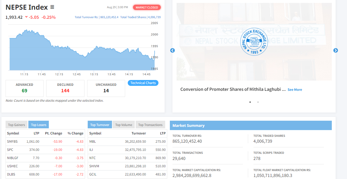The image size is (347, 179).
Task: Open the Conversion of Promoter Shares headline
Action: pyautogui.click(x=233, y=89)
